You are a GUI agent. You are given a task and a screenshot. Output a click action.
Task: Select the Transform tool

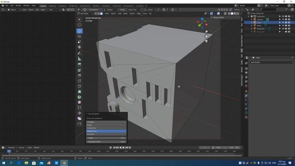[x=79, y=47]
